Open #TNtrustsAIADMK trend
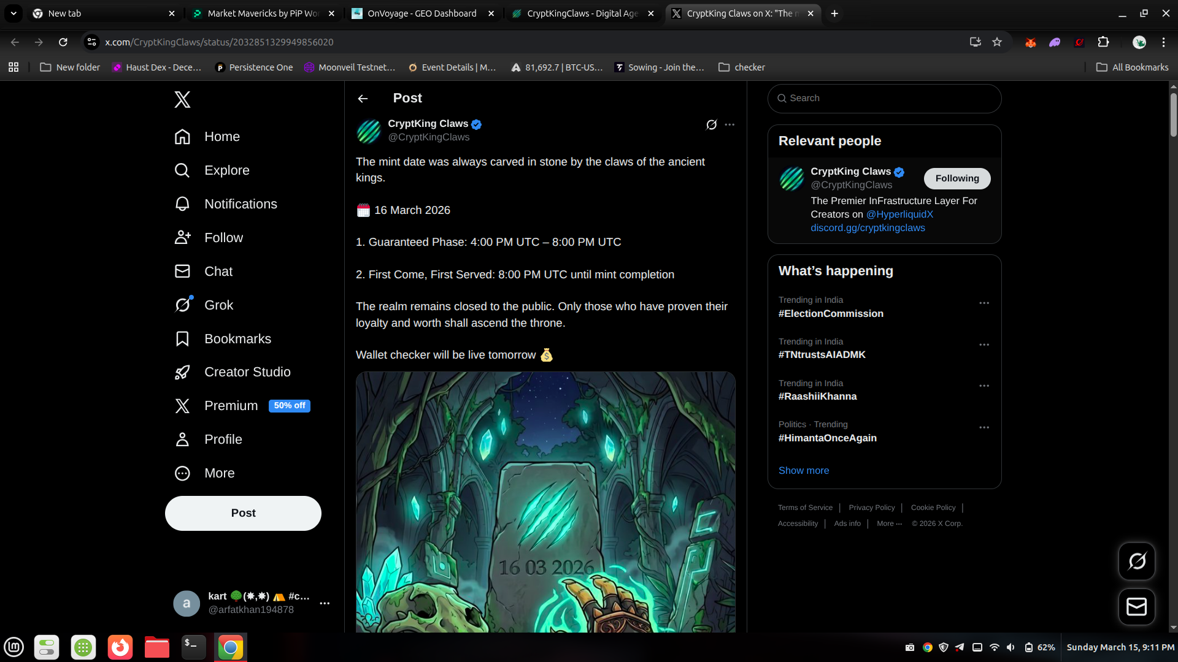This screenshot has height=662, width=1178. coord(822,355)
